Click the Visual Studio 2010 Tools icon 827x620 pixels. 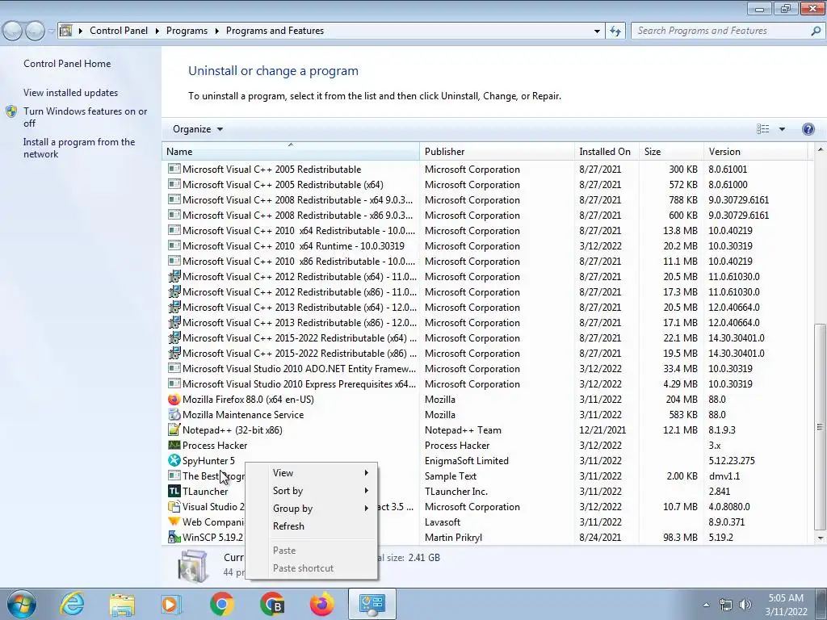pos(174,507)
